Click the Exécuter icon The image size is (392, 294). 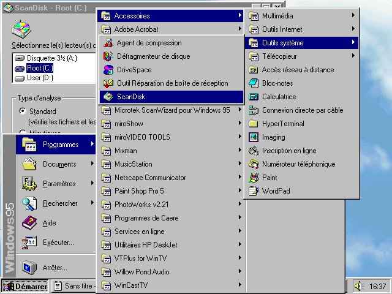pos(29,243)
